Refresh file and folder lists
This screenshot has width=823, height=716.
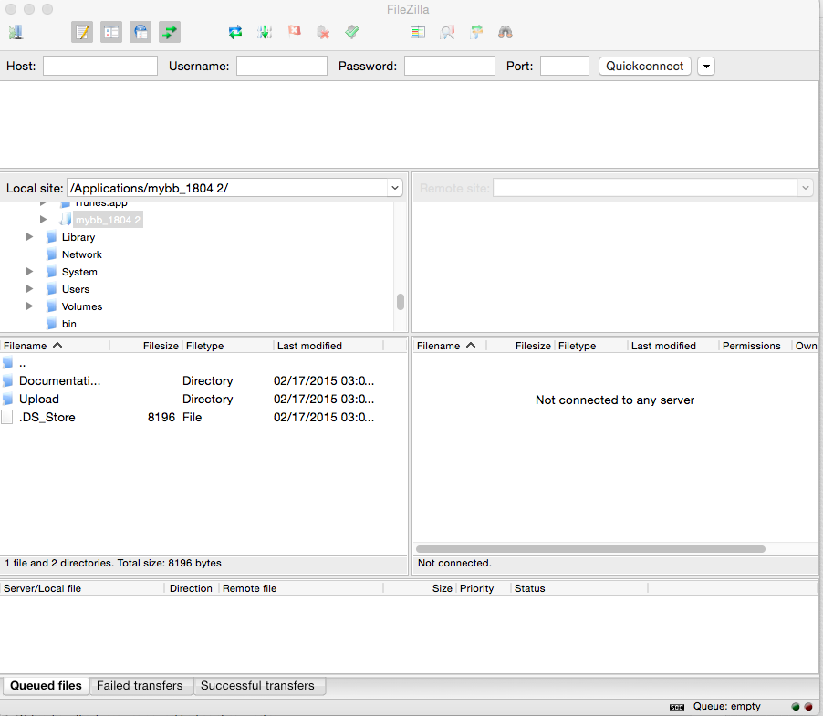(235, 33)
